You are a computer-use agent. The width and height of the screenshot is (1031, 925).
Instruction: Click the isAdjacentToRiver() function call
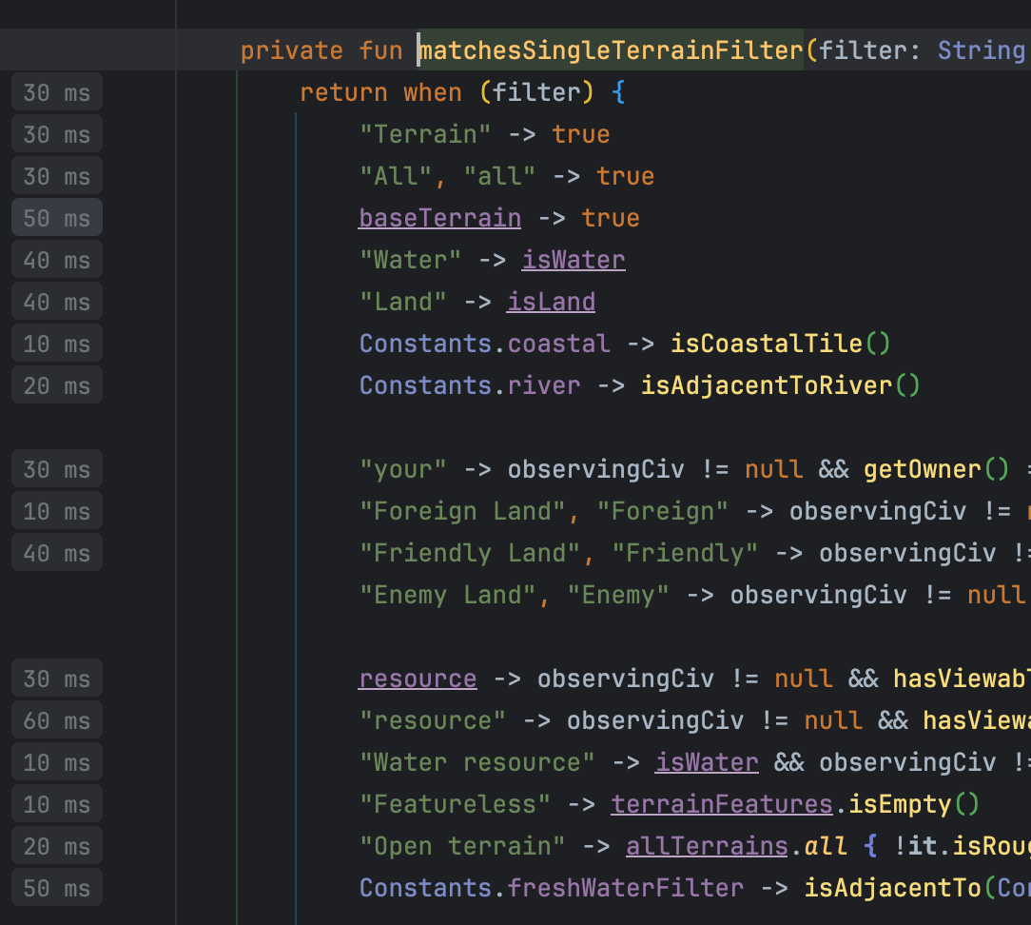tap(780, 384)
